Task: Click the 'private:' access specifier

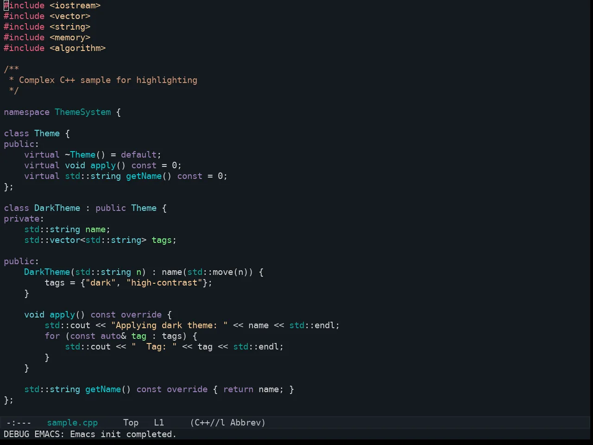Action: [24, 219]
